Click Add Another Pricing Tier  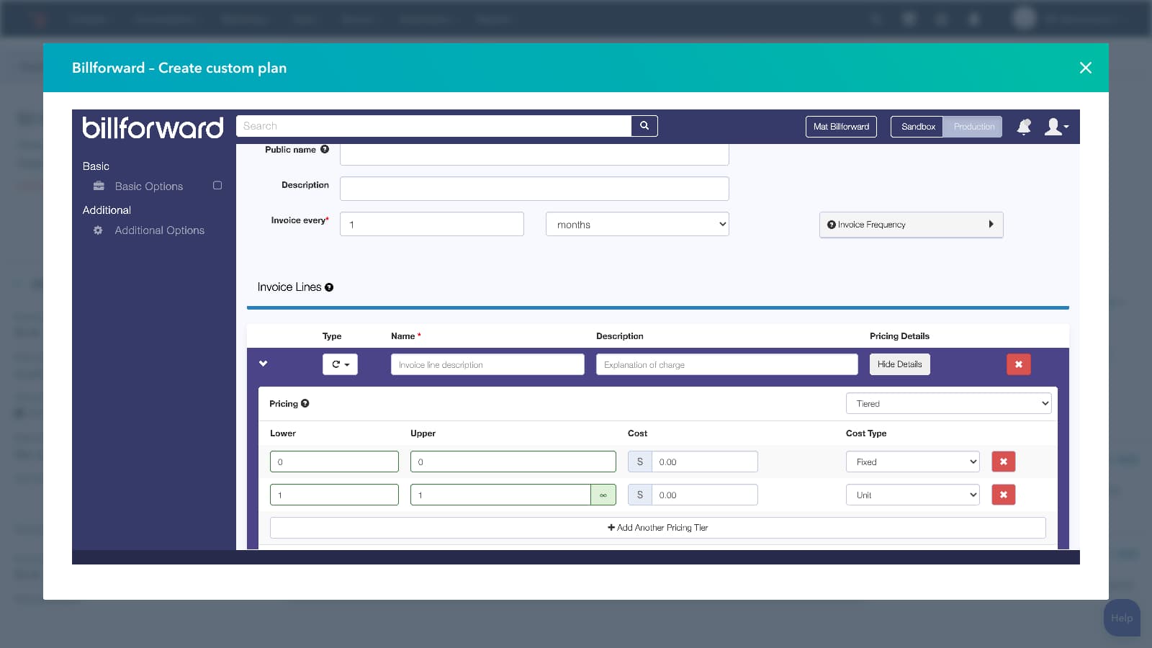657,528
